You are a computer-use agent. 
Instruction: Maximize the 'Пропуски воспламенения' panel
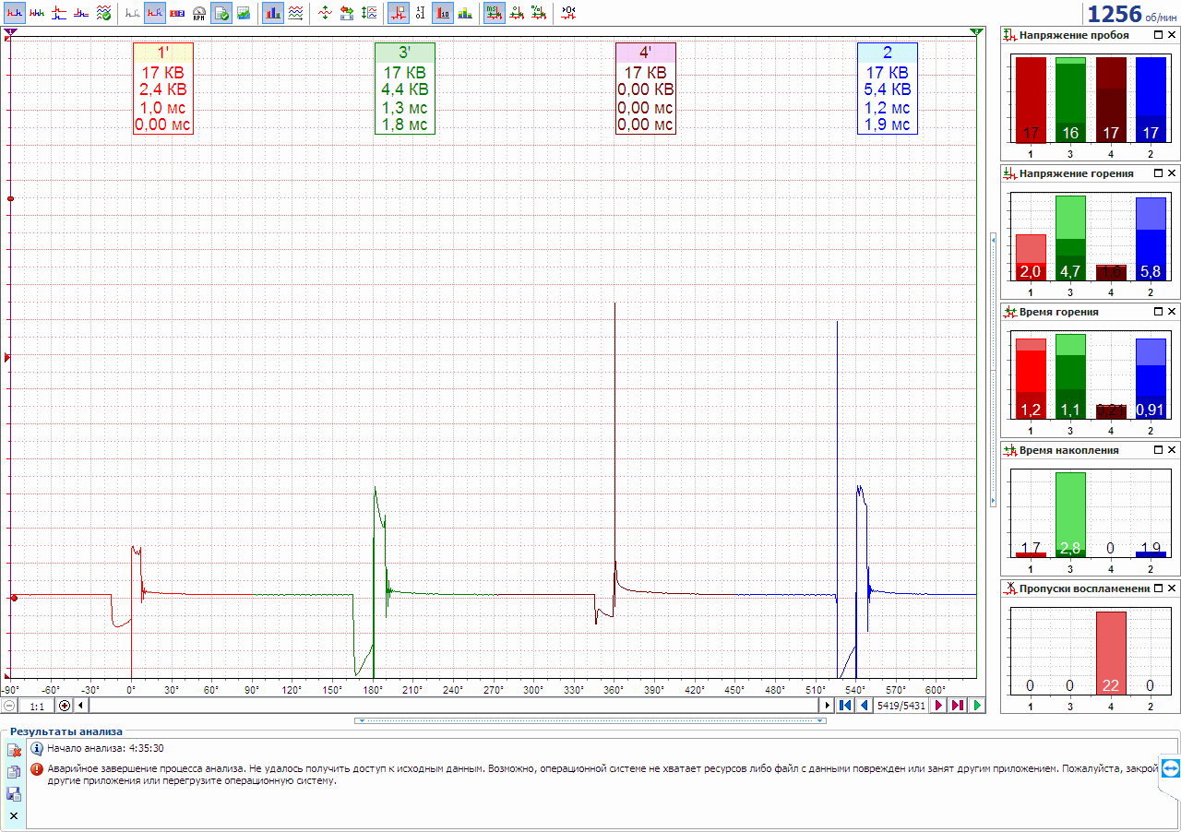[1158, 588]
